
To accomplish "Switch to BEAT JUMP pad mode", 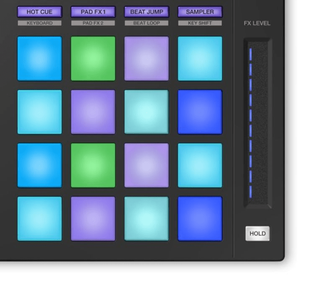I will [147, 12].
